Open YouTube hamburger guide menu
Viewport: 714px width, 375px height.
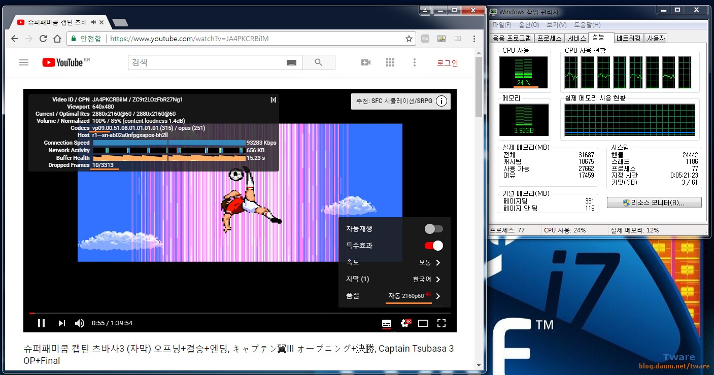pos(24,62)
